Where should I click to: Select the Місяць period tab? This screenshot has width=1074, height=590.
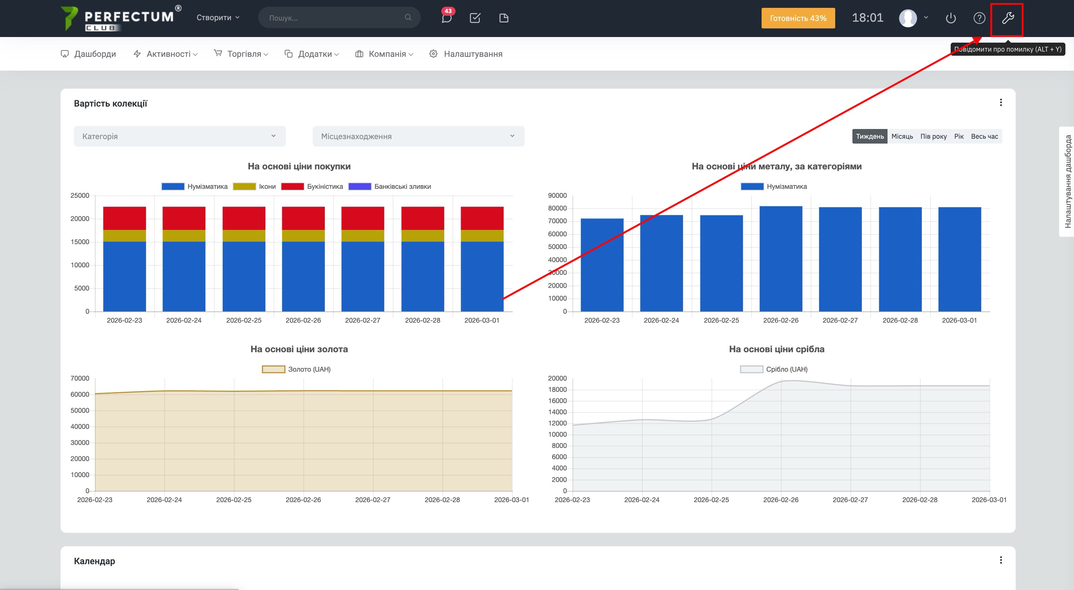pyautogui.click(x=902, y=136)
